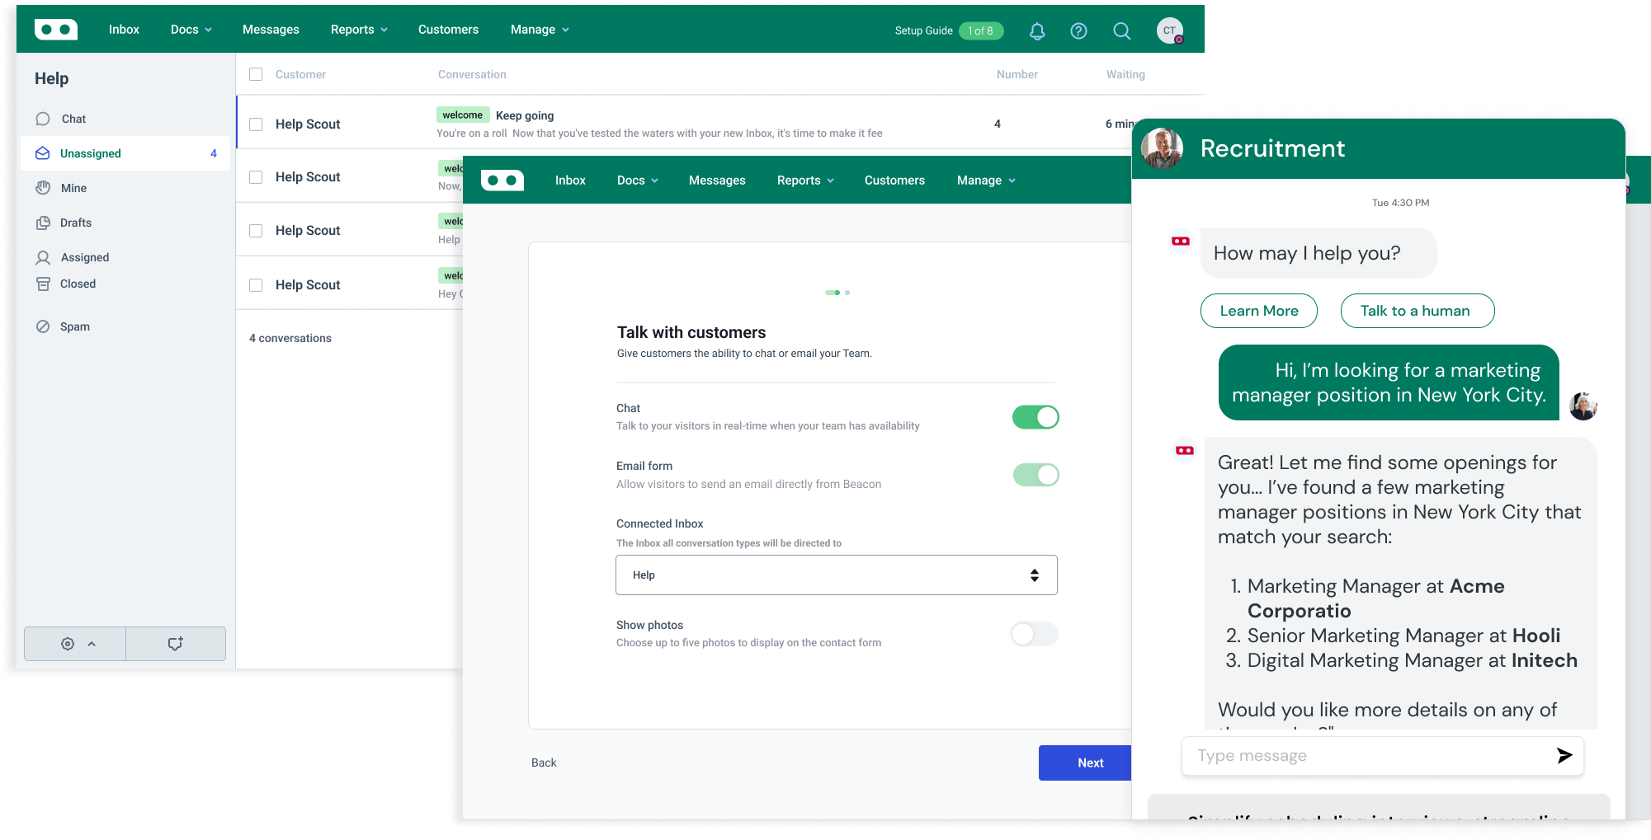Open the help question mark icon
This screenshot has width=1651, height=840.
[1078, 31]
